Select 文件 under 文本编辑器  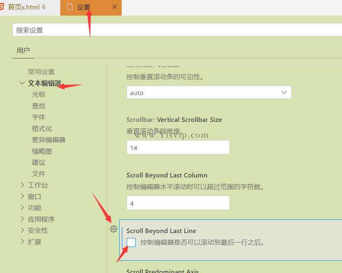click(x=39, y=174)
